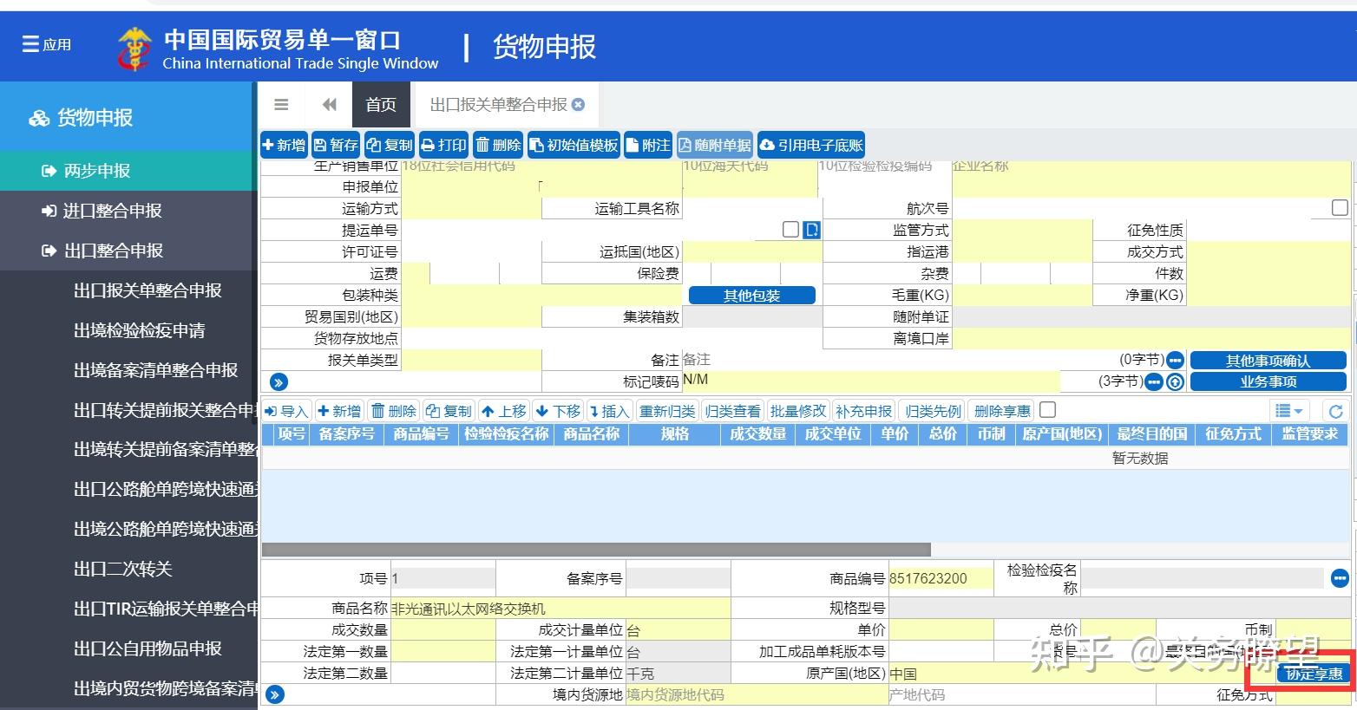Click the 其他包装 button
The height and width of the screenshot is (710, 1357).
point(751,295)
